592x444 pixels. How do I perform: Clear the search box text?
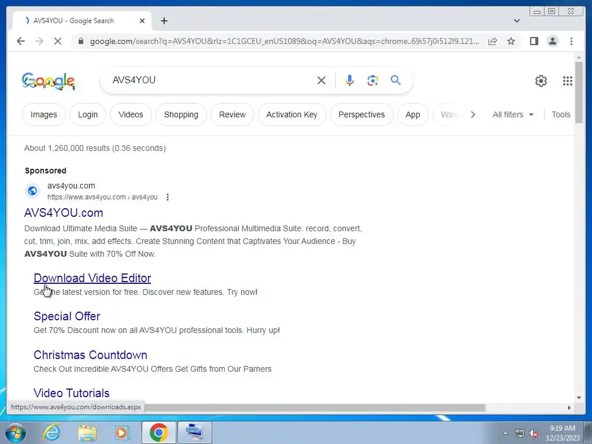point(321,80)
